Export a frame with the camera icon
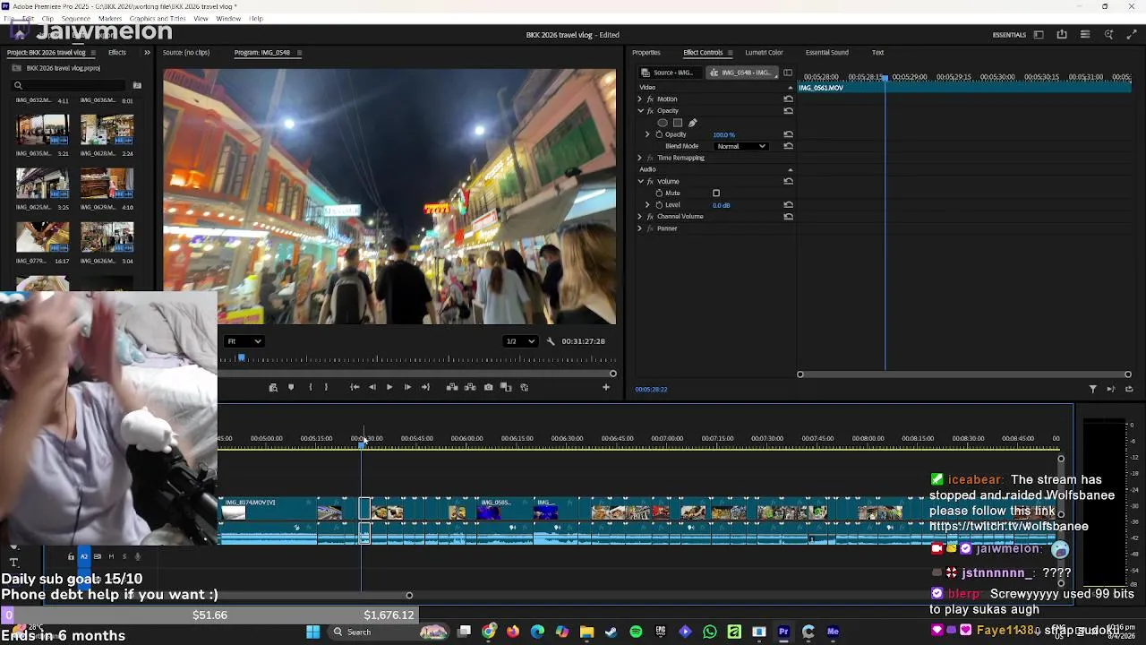This screenshot has height=645, width=1146. [x=488, y=387]
